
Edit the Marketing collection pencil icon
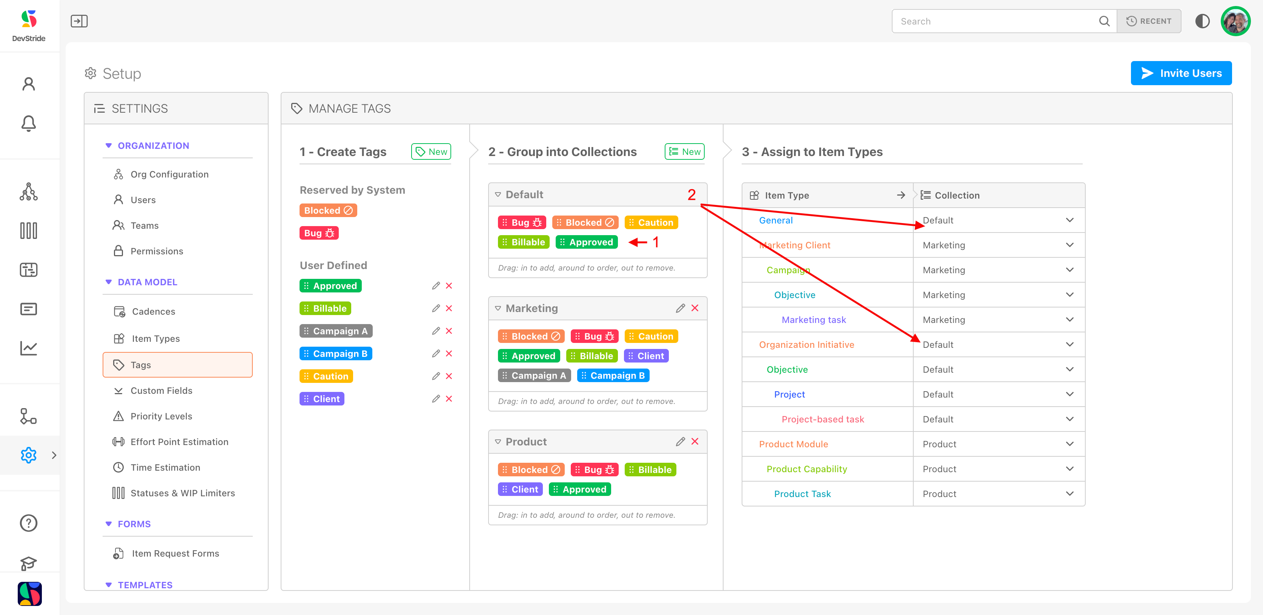click(680, 308)
